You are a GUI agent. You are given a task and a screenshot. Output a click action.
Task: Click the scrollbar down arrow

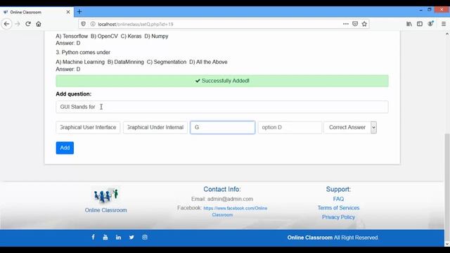click(x=447, y=244)
